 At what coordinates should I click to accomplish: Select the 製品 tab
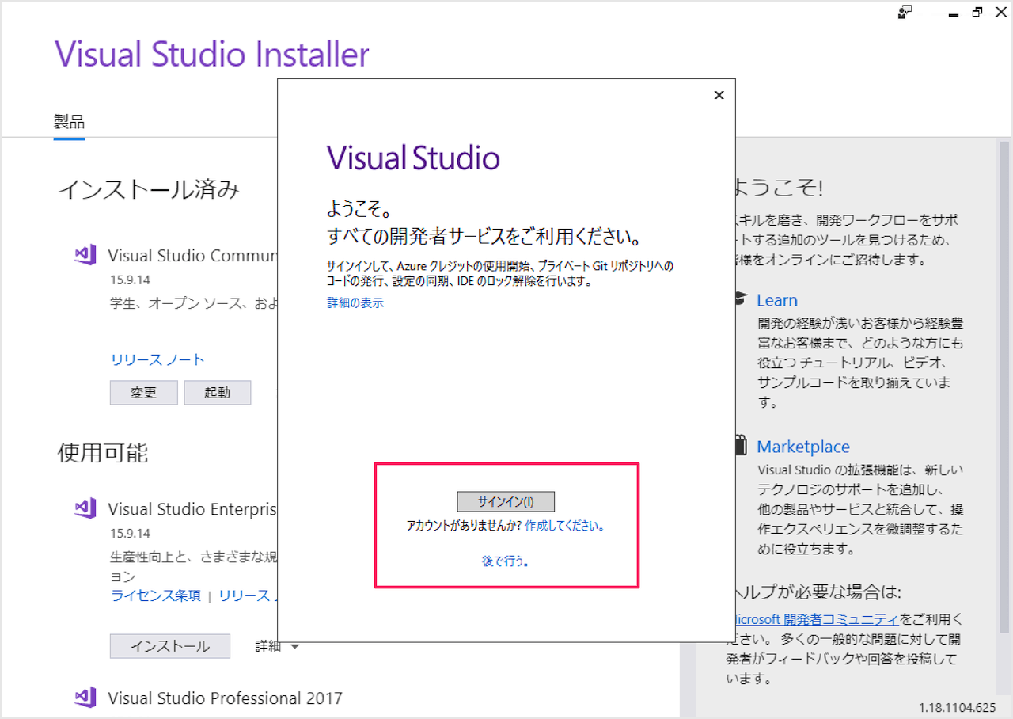coord(69,122)
